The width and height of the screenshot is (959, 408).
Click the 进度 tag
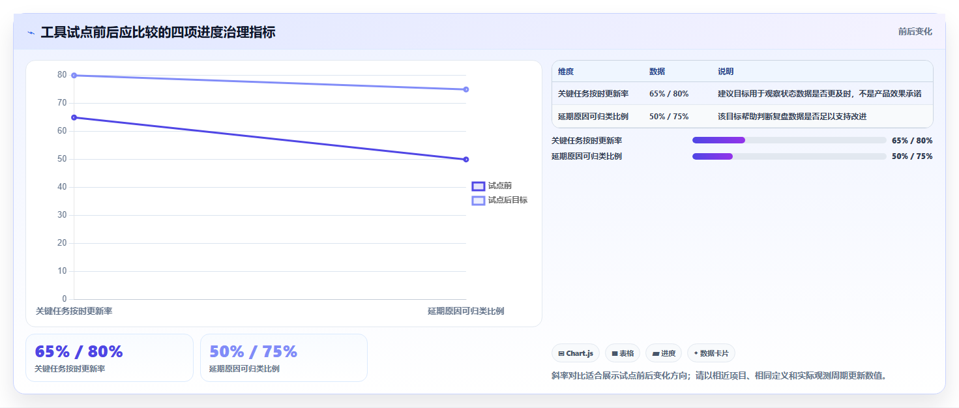tap(664, 353)
